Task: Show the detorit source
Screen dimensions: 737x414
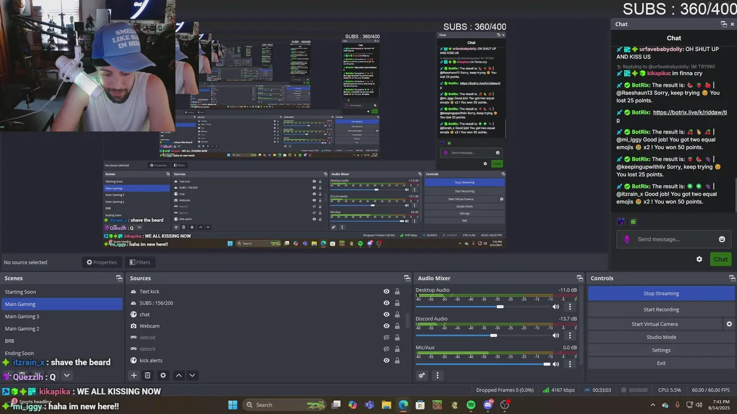Action: tap(386, 349)
